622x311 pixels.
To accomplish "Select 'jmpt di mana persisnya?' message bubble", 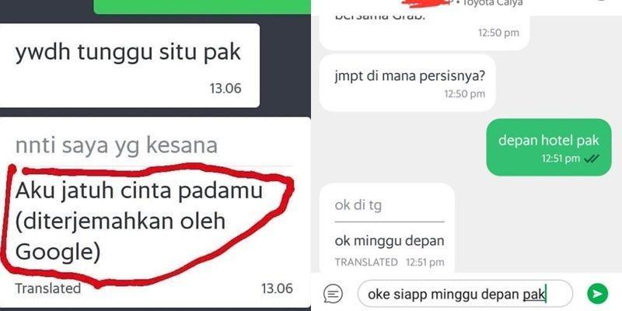I will (407, 83).
